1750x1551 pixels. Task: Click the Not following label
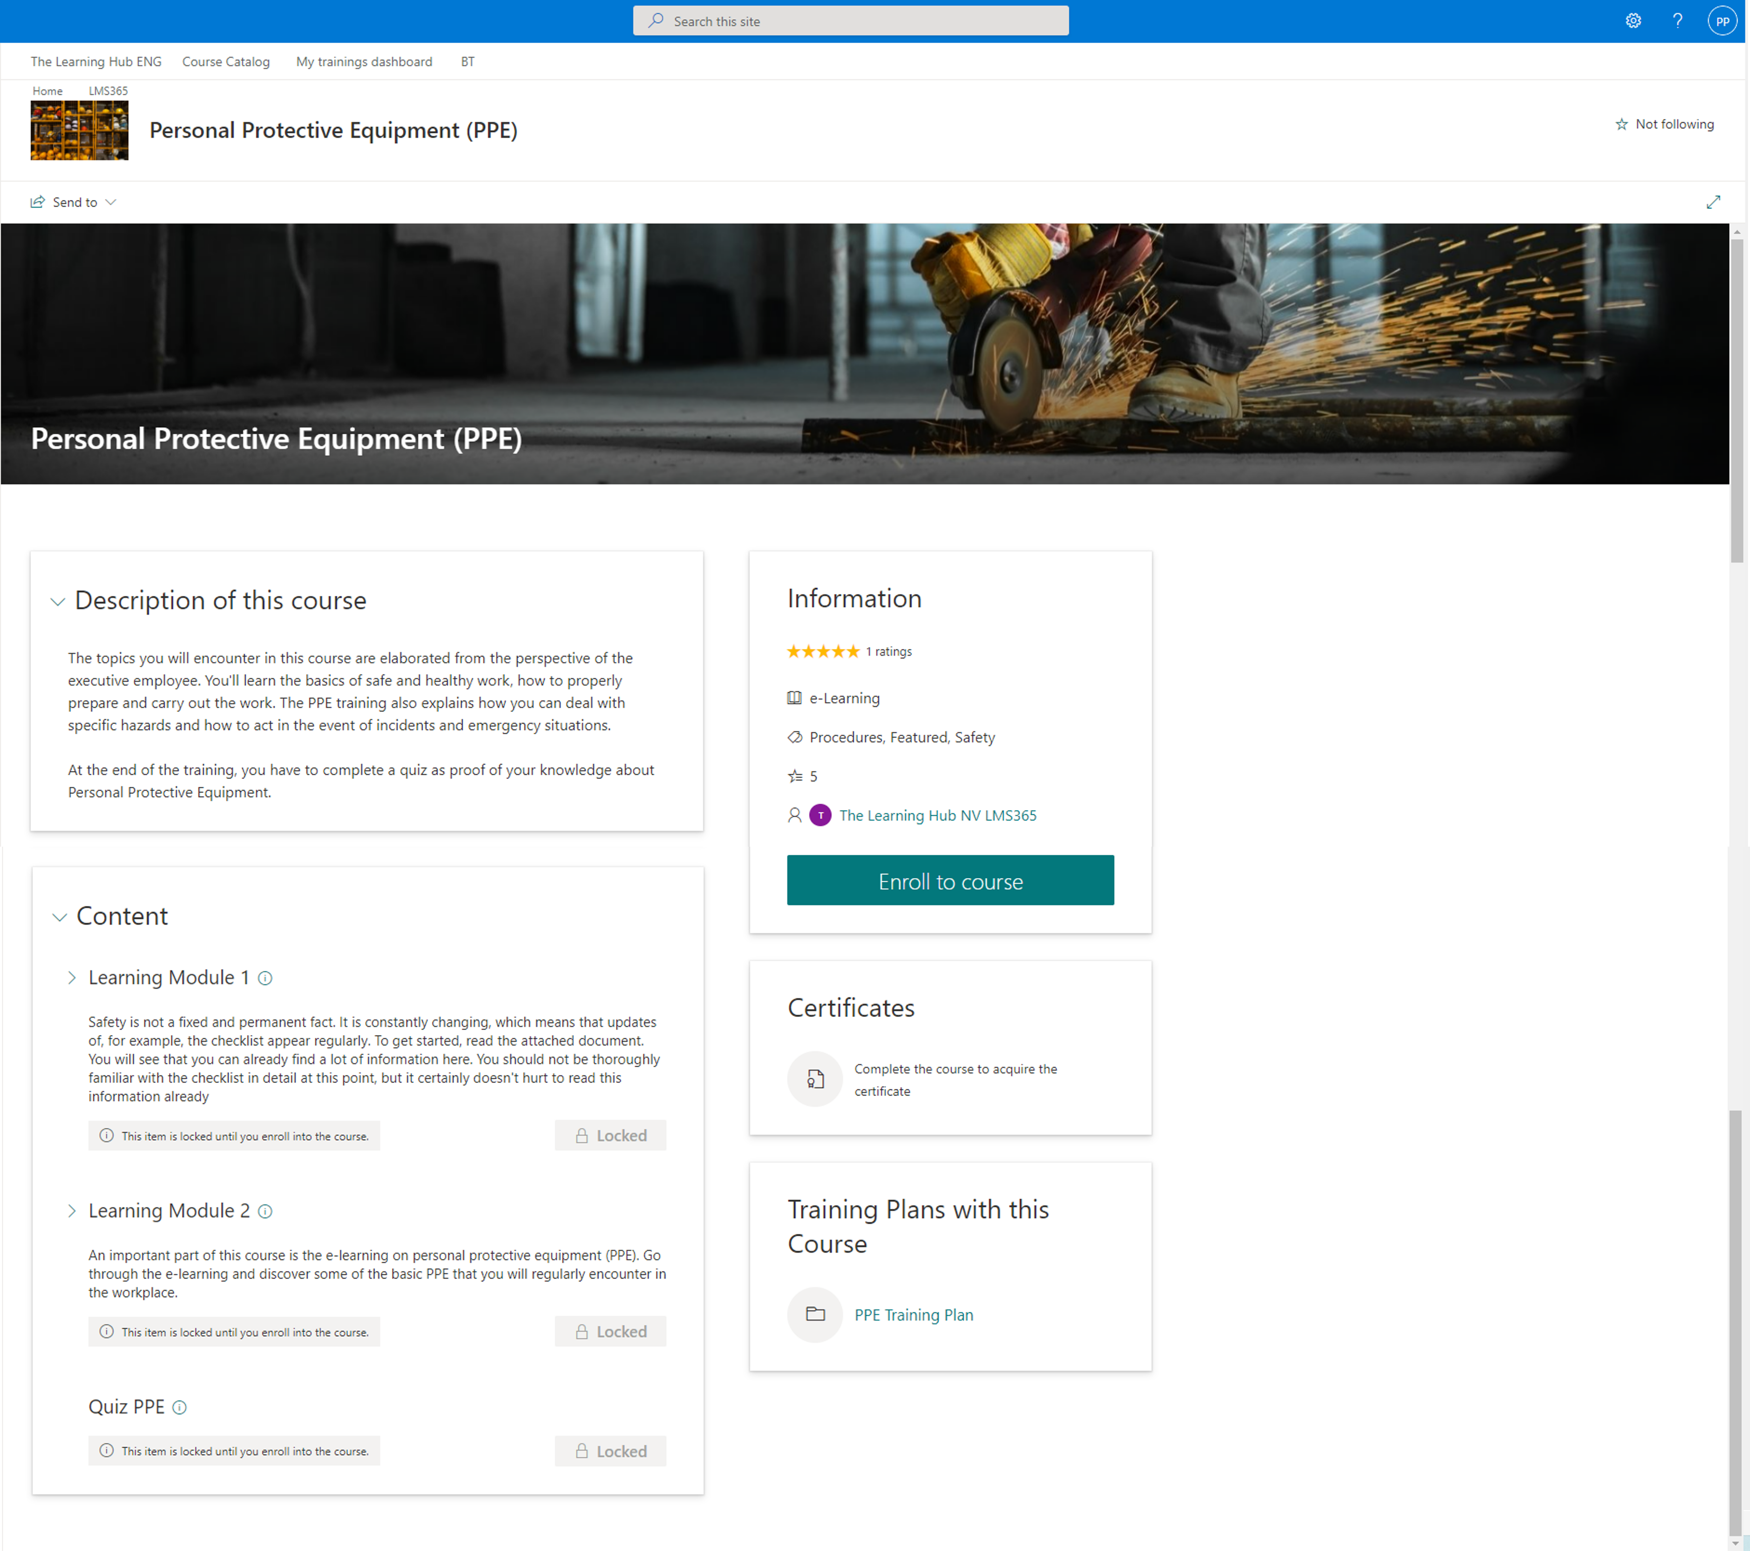point(1675,124)
